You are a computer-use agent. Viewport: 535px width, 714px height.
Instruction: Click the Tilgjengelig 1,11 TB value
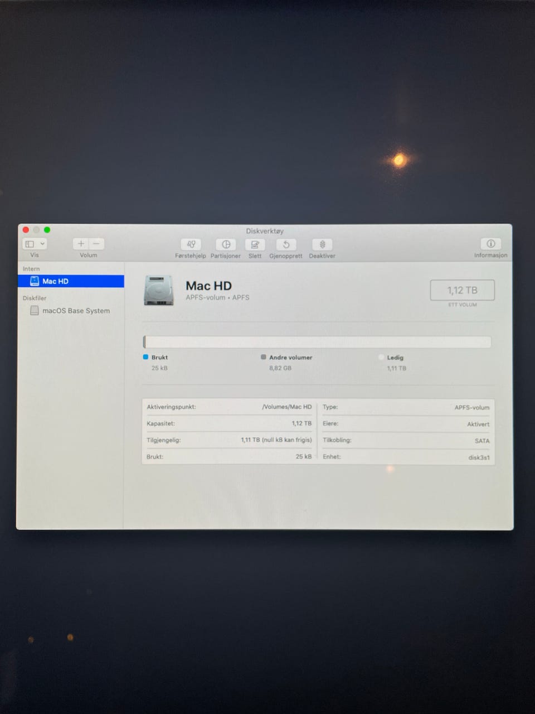tap(276, 440)
